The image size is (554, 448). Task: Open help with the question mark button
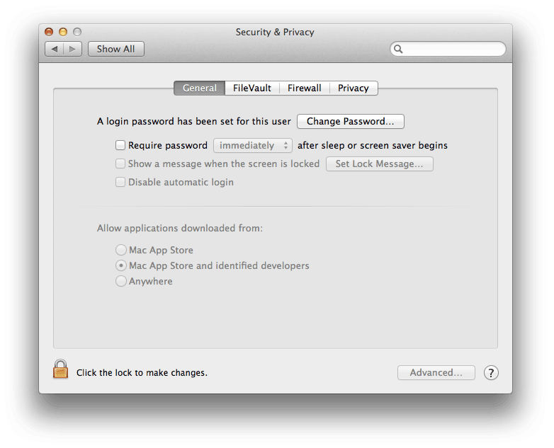491,373
